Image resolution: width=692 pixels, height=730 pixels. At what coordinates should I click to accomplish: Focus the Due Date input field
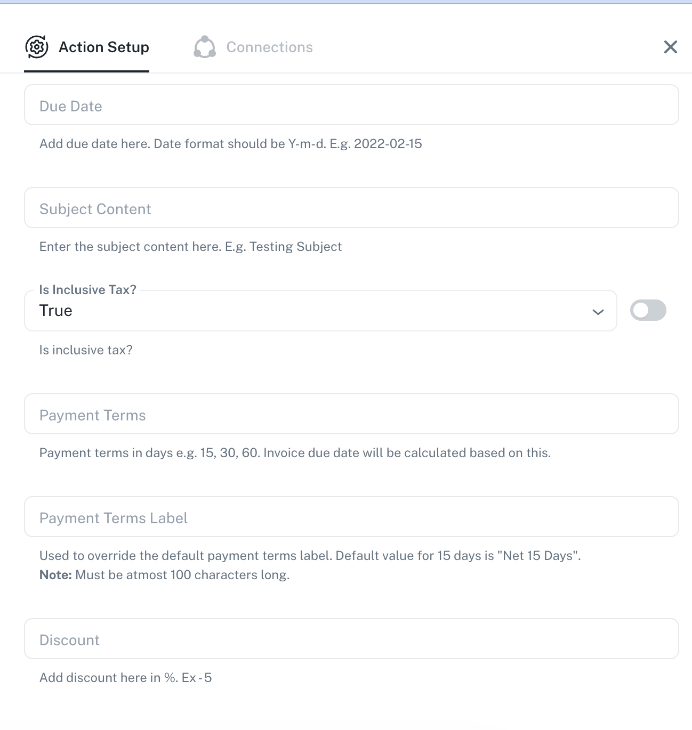pos(351,106)
